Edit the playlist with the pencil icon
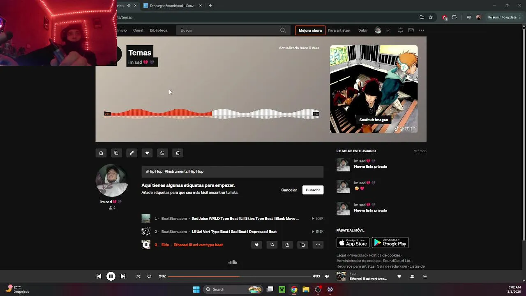Image resolution: width=526 pixels, height=296 pixels. pyautogui.click(x=131, y=153)
